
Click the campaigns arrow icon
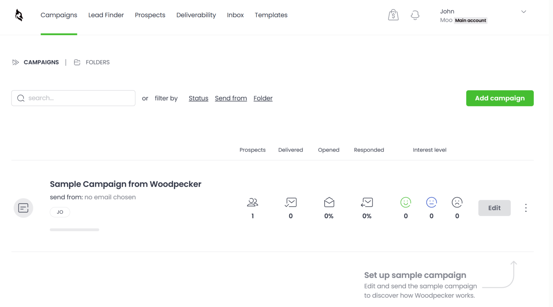pos(15,62)
